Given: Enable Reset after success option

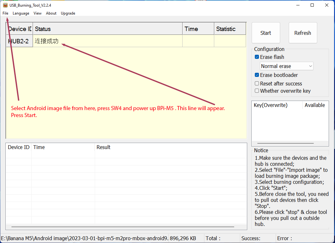Looking at the screenshot, I should (257, 84).
